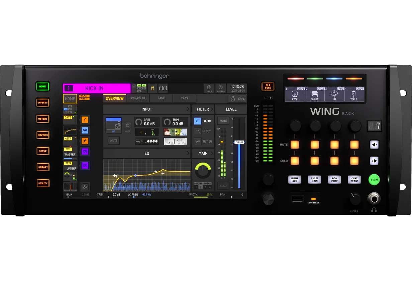
Task: Activate the TILT EQ icon
Action: coord(198,142)
